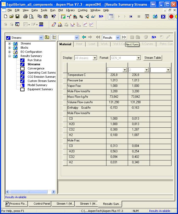Open the Display All streams dropdown
The width and height of the screenshot is (178, 214).
(x=95, y=58)
